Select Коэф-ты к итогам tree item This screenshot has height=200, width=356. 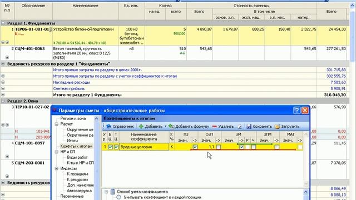[76, 146]
